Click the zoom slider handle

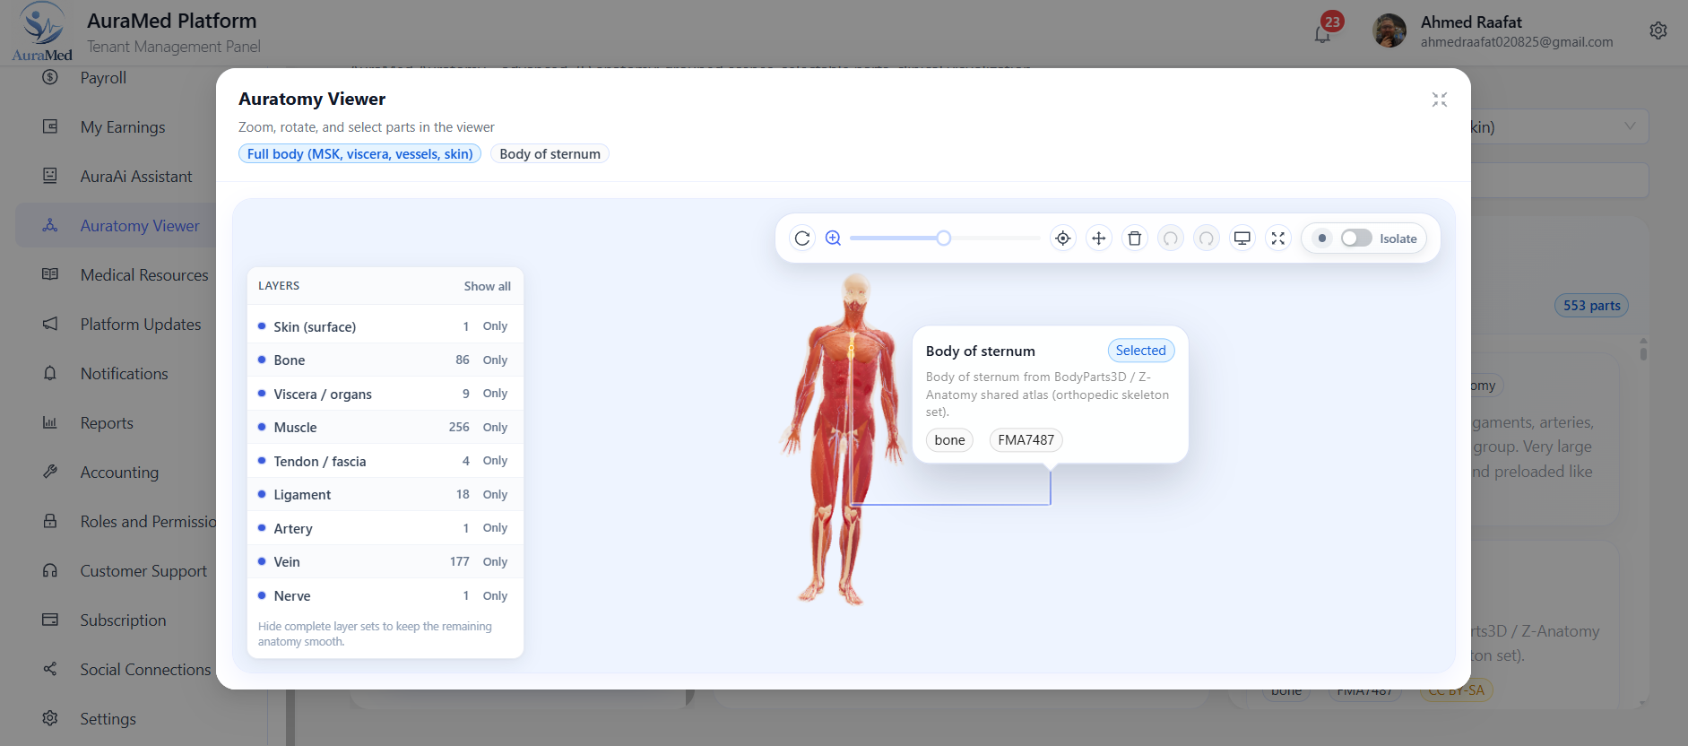(x=943, y=239)
